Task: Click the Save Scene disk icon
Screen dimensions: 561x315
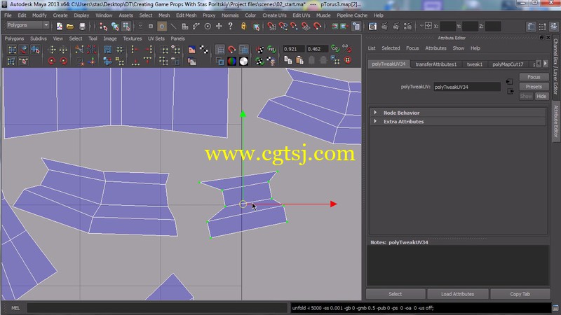Action: [82, 26]
